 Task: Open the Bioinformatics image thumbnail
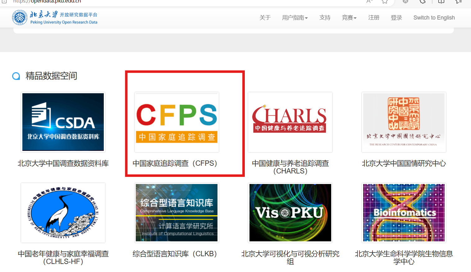point(404,213)
